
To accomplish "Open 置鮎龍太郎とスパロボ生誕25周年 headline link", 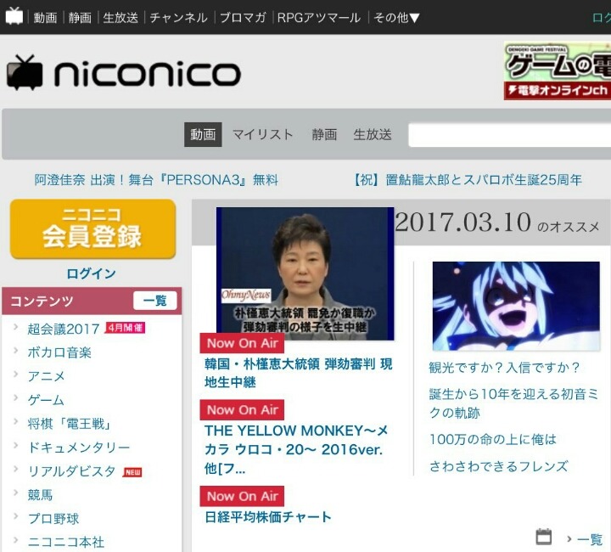I will [468, 180].
